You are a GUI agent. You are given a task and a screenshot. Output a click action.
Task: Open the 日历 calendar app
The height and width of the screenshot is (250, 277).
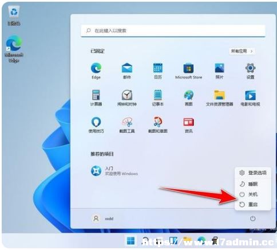click(x=158, y=71)
